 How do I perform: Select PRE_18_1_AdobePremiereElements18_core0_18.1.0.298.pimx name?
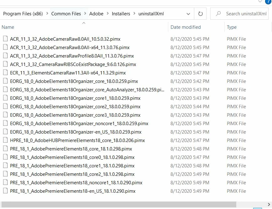[x=72, y=157]
